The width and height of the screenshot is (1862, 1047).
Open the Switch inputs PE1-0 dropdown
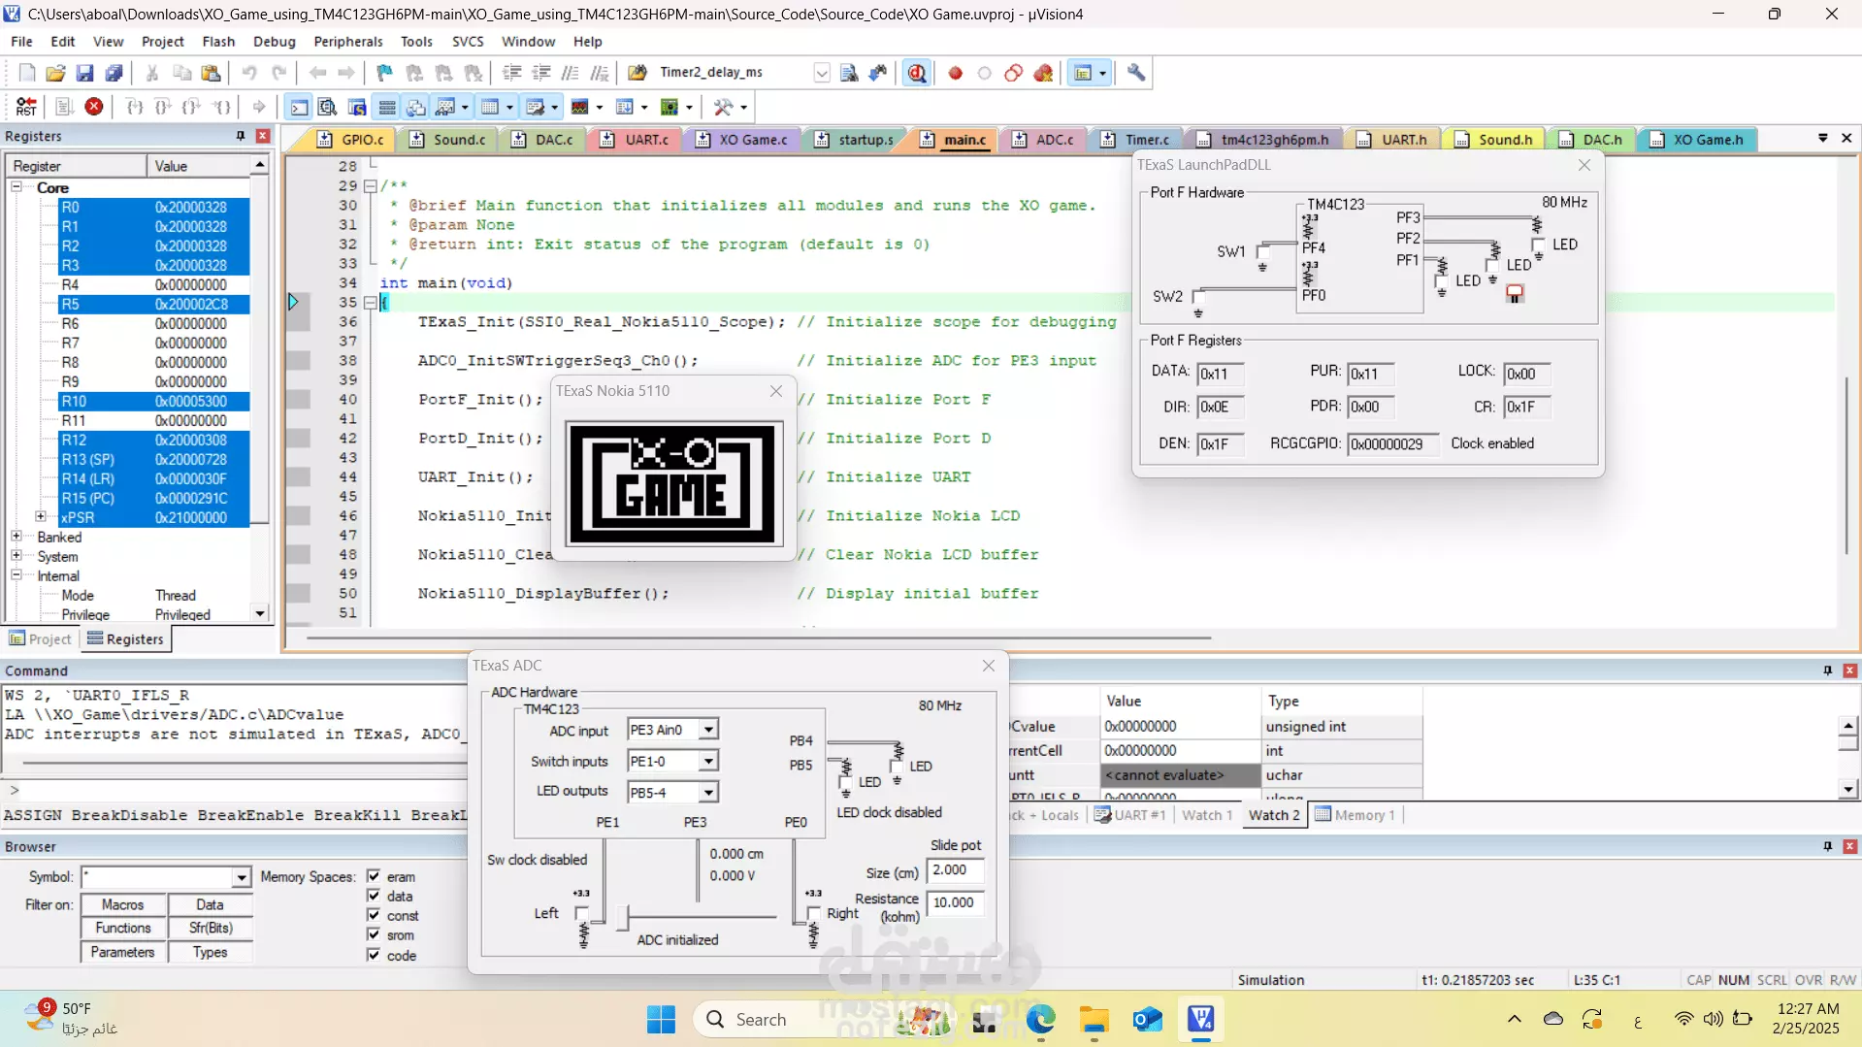[709, 762]
